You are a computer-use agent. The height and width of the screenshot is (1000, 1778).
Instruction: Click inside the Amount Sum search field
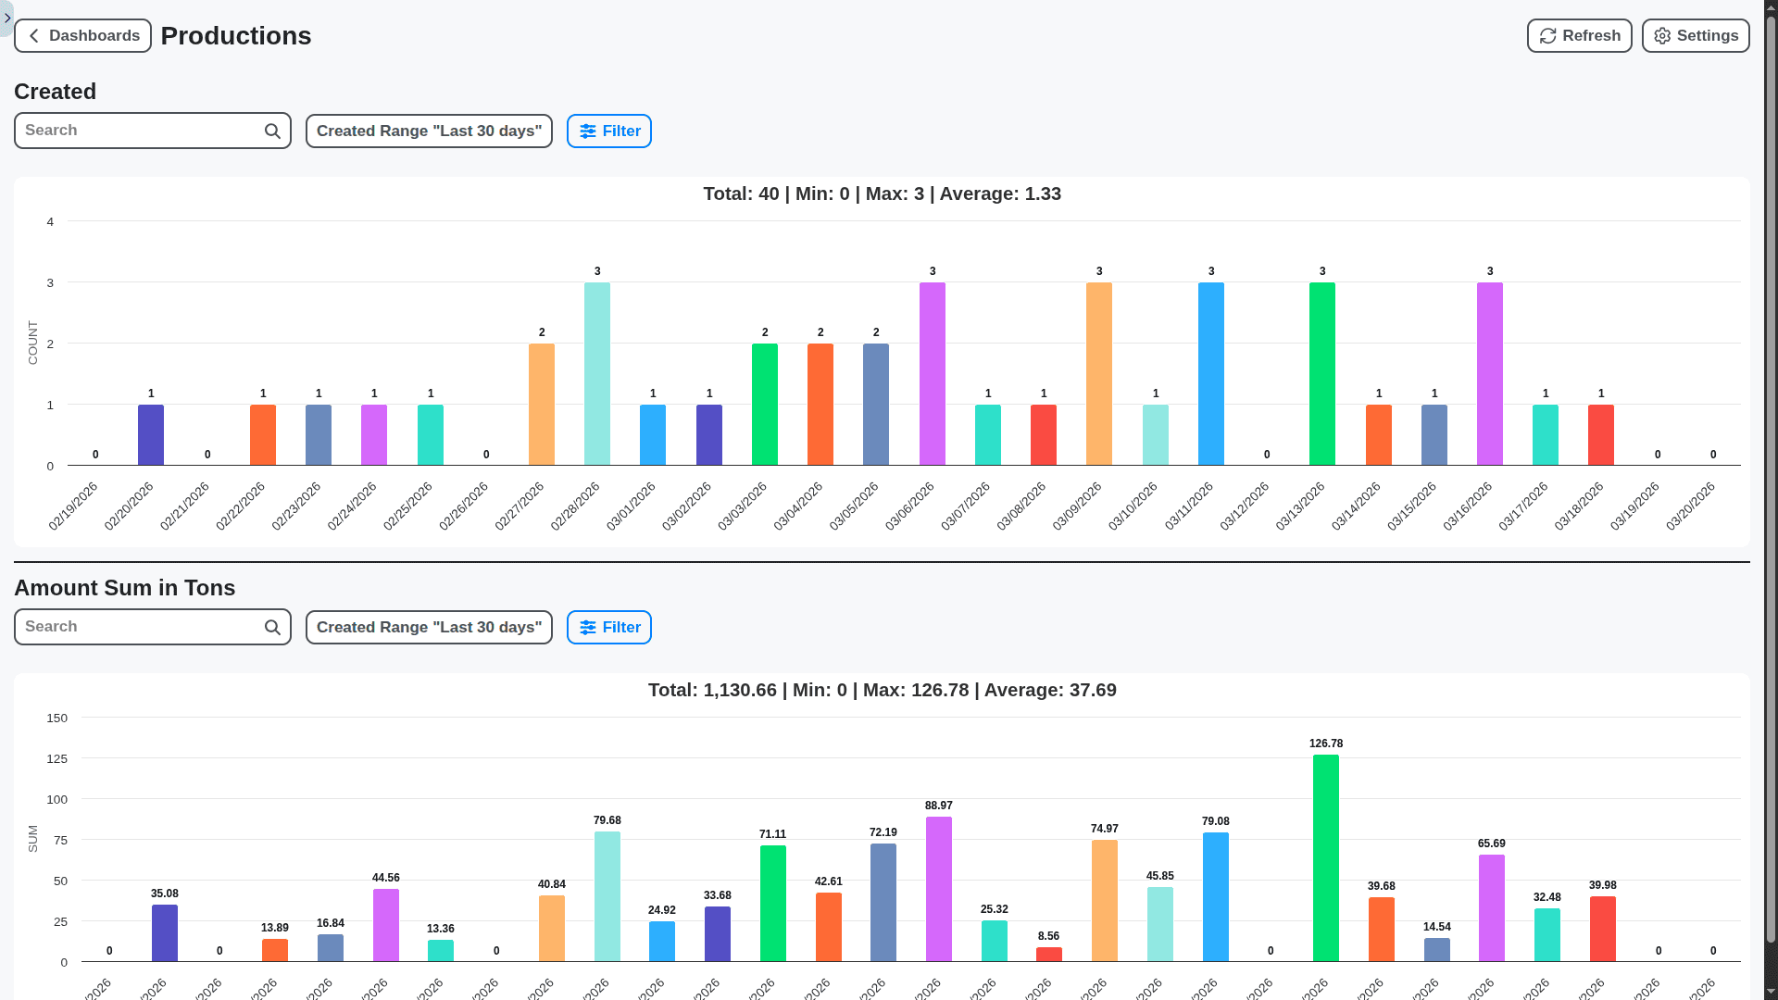pyautogui.click(x=139, y=627)
